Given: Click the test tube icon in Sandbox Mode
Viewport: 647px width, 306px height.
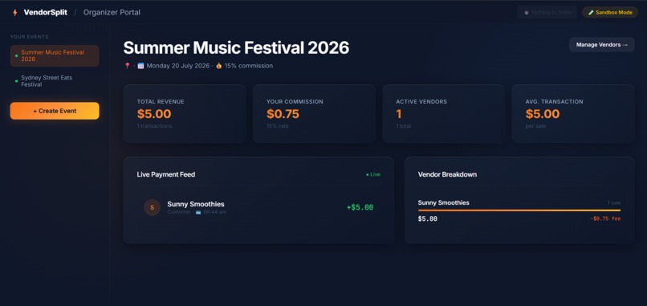Looking at the screenshot, I should tap(591, 12).
